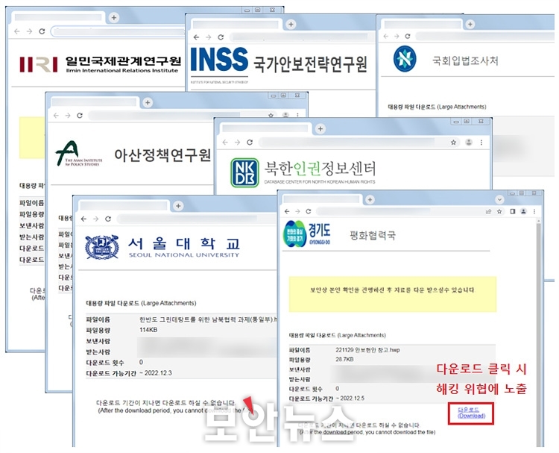Image resolution: width=559 pixels, height=453 pixels.
Task: Go forward in the 일민국제관계연구원 window
Action: [30, 31]
